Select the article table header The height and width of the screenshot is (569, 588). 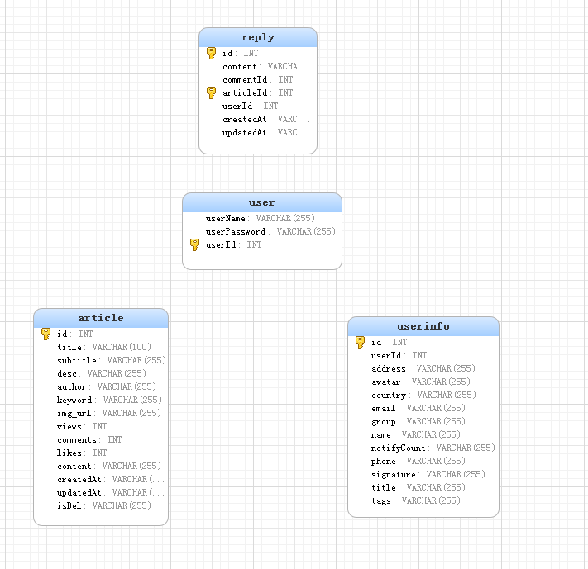coord(101,318)
